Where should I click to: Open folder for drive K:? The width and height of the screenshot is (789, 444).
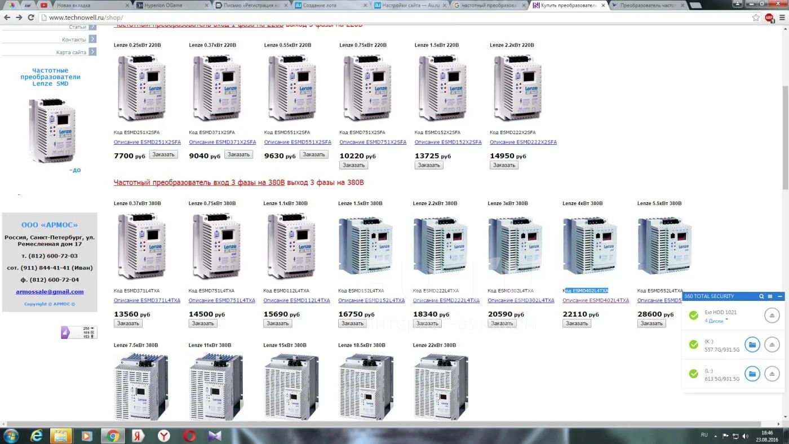coord(752,344)
